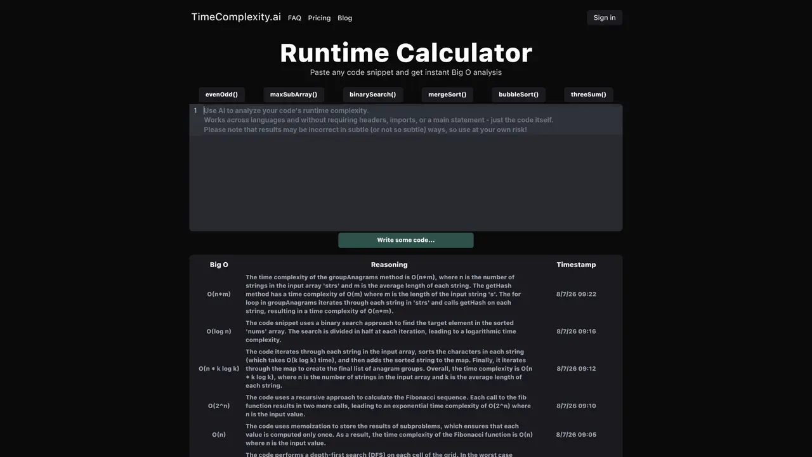The image size is (812, 457).
Task: Click the 'Write some code...' submit button
Action: pos(406,240)
